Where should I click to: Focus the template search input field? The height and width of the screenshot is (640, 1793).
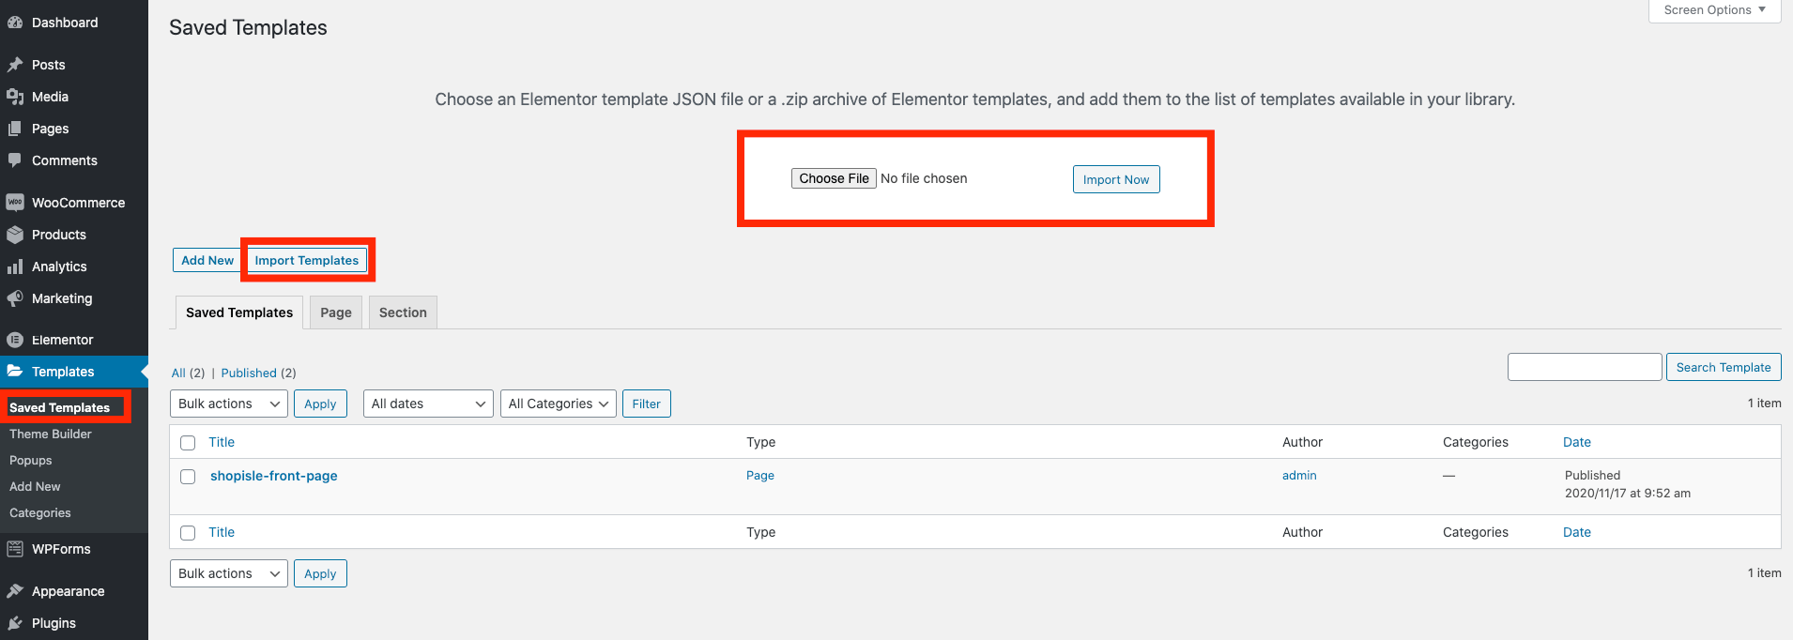tap(1584, 367)
